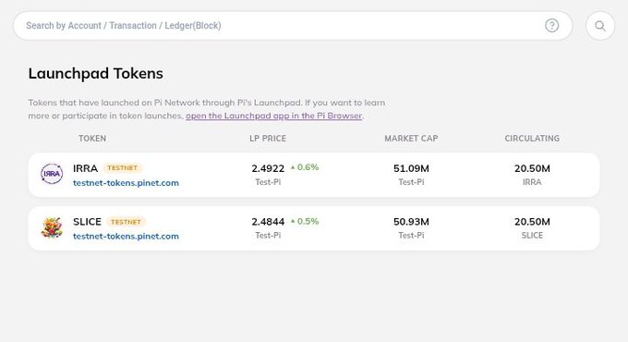Click the SLICE token logo
Screen dimensions: 628x342
52,227
